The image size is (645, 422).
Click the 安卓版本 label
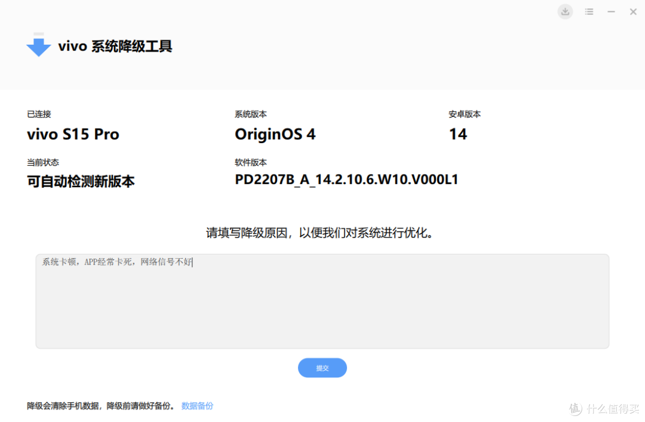465,114
